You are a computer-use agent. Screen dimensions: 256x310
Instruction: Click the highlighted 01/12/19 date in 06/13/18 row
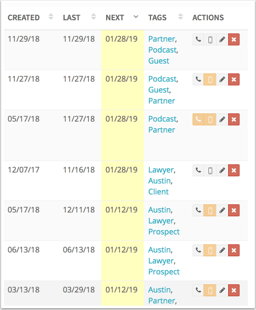click(121, 250)
